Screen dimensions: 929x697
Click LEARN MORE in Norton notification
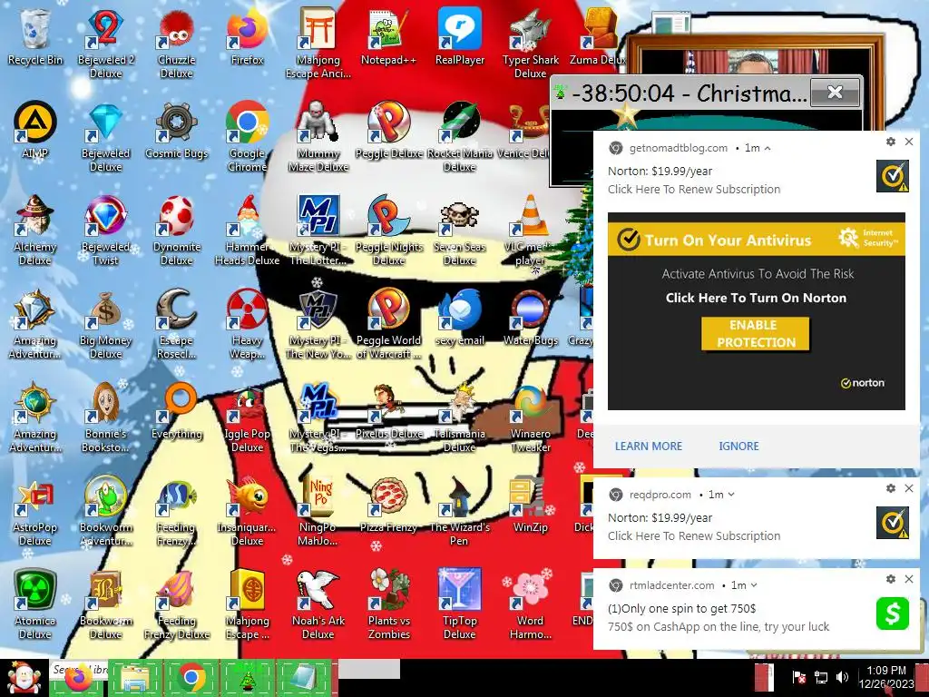[x=648, y=446]
